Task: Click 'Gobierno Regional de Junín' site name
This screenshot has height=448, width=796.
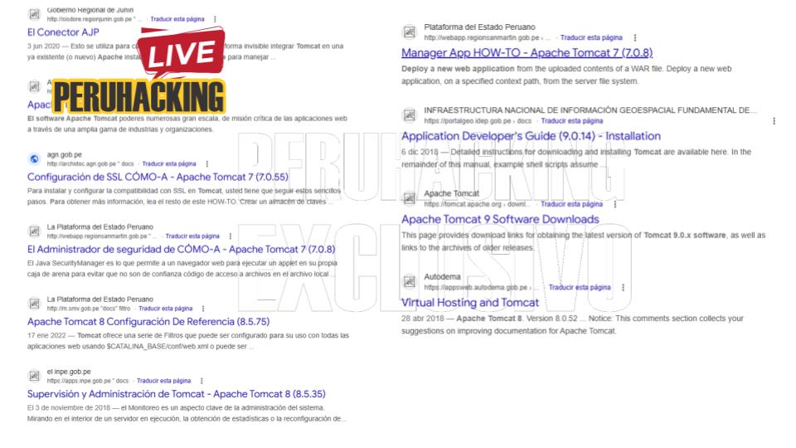Action: pos(90,10)
